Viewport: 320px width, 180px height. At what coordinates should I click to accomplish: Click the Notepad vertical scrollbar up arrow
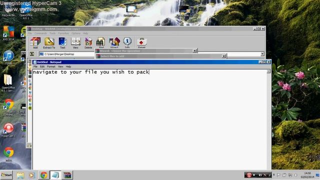268,71
